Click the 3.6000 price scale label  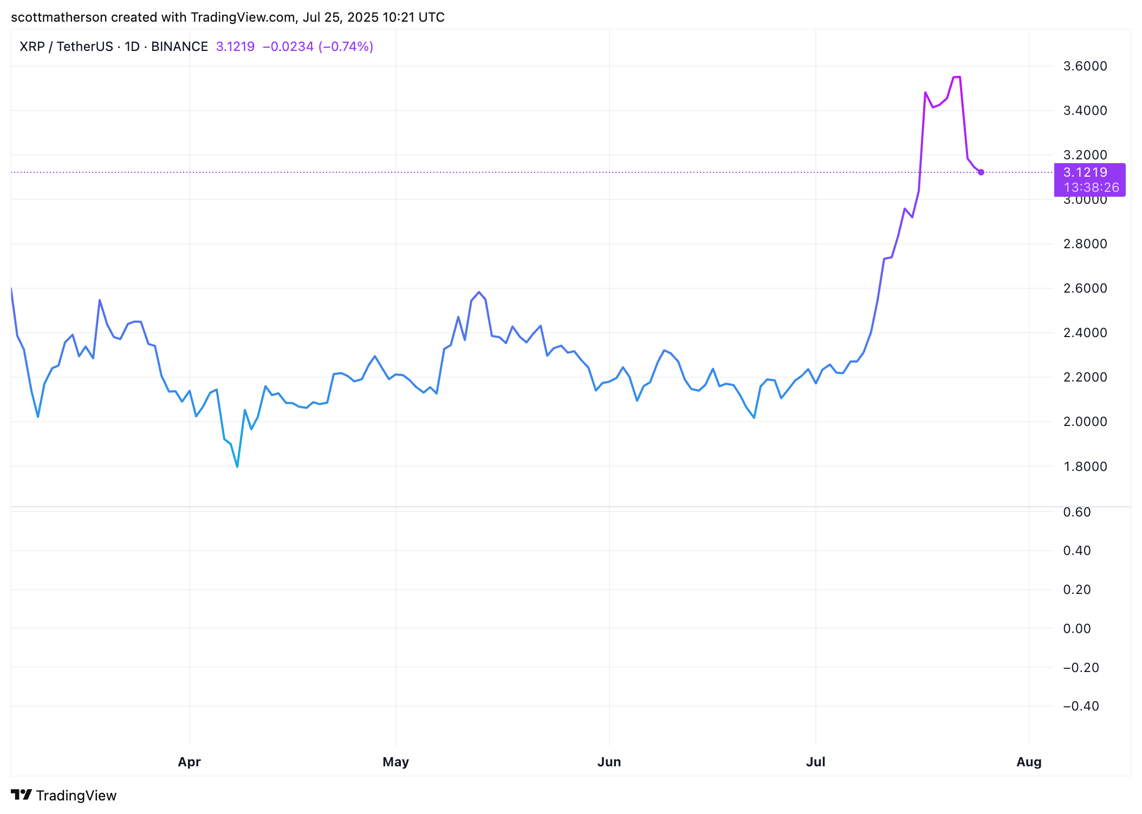click(1085, 66)
